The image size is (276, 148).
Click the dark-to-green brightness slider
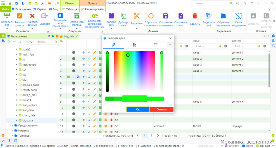pyautogui.click(x=107, y=72)
